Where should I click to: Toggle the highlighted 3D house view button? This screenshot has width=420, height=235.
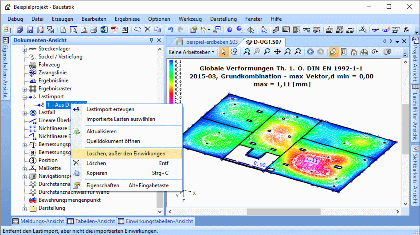(x=333, y=52)
